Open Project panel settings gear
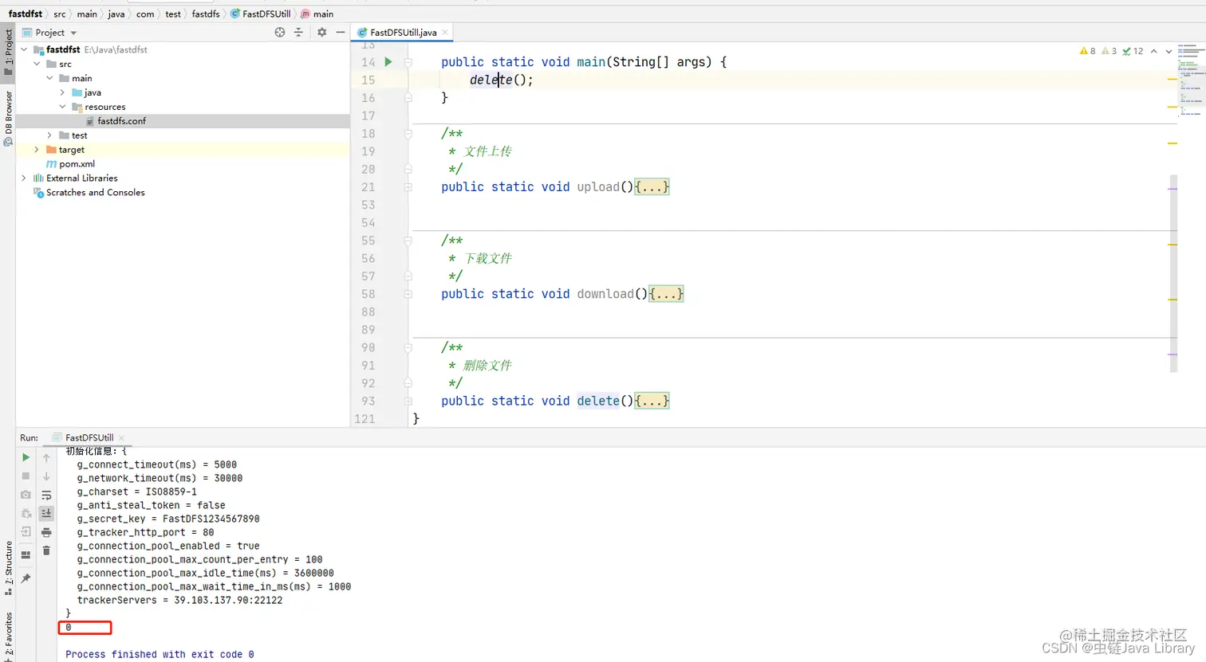This screenshot has height=662, width=1206. 321,32
